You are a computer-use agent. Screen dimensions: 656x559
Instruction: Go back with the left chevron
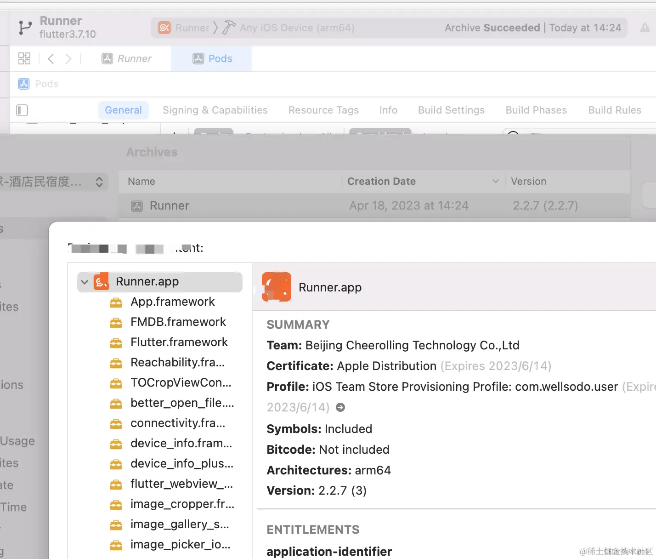tap(51, 58)
